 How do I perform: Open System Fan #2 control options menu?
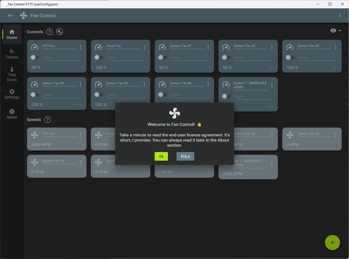(272, 47)
